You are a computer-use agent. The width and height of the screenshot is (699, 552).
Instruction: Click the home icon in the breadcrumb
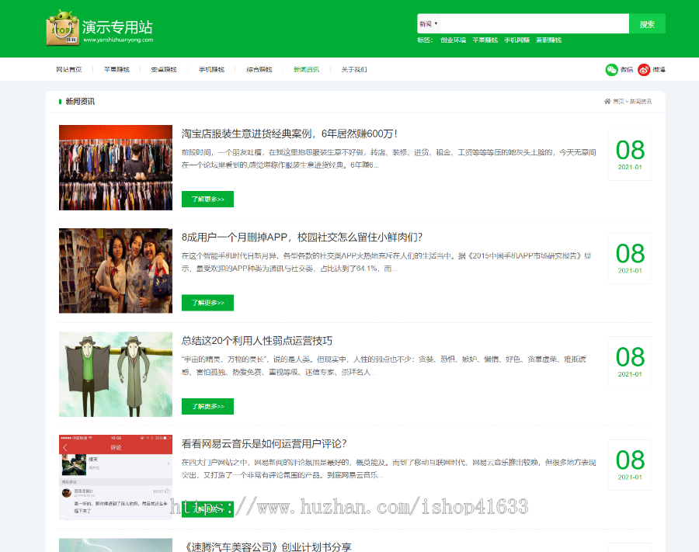(x=607, y=102)
